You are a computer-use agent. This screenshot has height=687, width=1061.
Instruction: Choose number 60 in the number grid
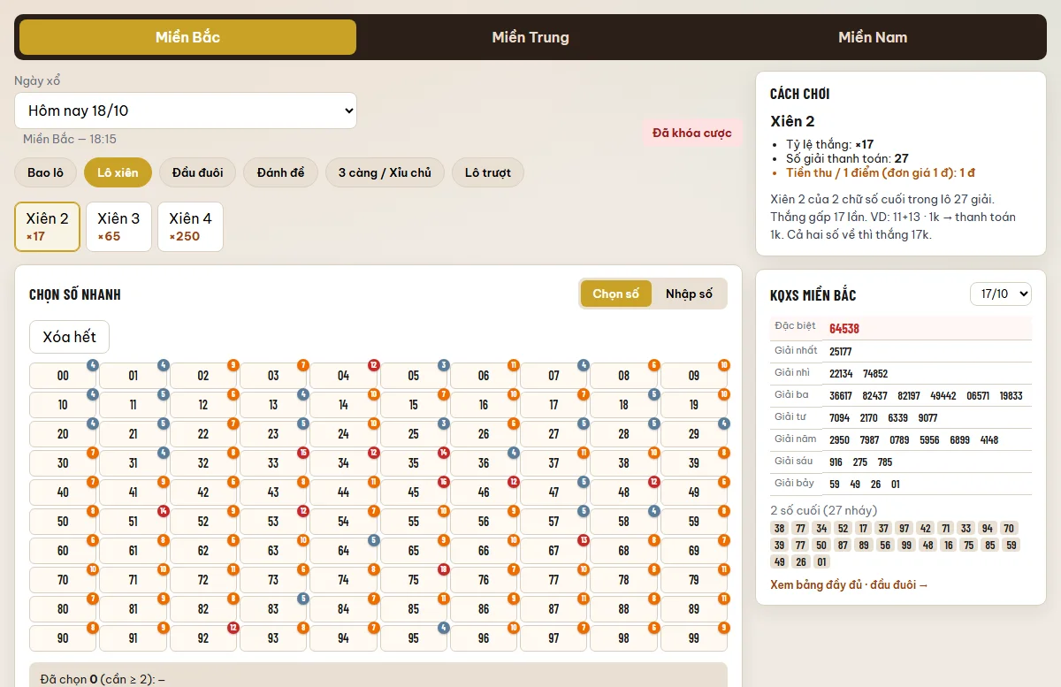pyautogui.click(x=63, y=551)
